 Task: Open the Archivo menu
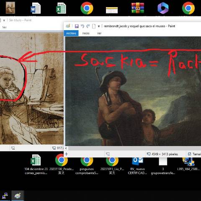[71, 33]
